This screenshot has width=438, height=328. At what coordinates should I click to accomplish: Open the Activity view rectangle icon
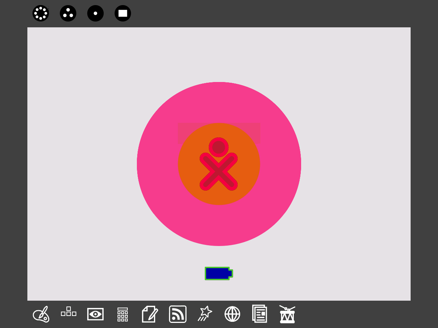(x=123, y=13)
